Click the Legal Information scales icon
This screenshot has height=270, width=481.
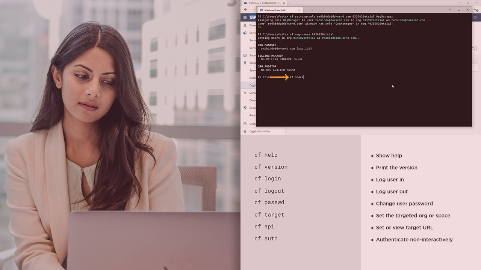[245, 131]
